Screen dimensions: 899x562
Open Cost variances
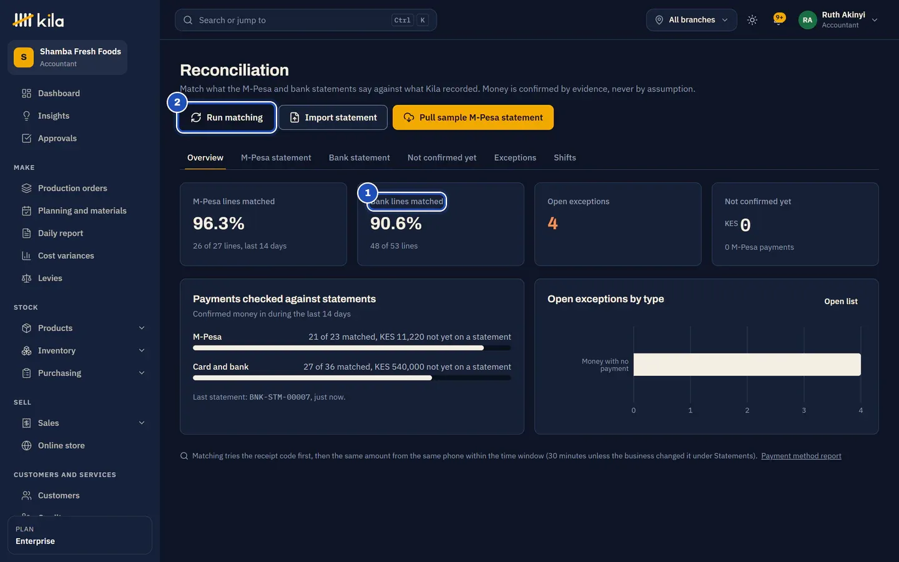click(80, 255)
